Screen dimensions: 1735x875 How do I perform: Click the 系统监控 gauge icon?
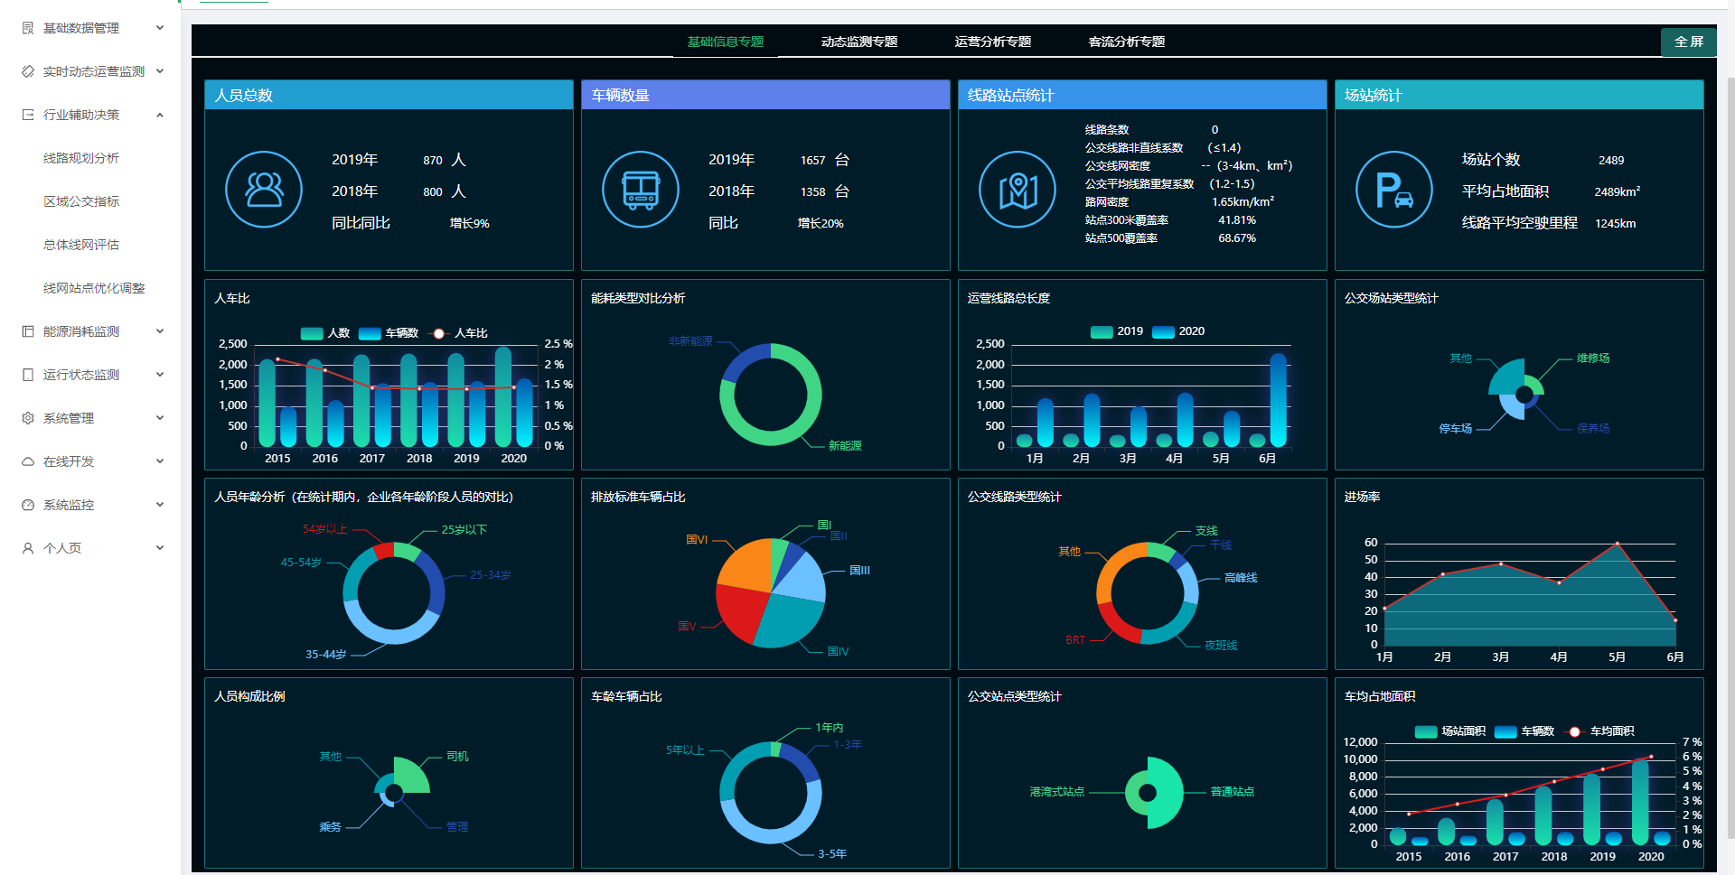(x=28, y=505)
